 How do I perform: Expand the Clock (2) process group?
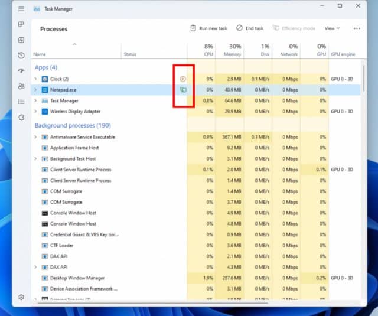pyautogui.click(x=35, y=79)
